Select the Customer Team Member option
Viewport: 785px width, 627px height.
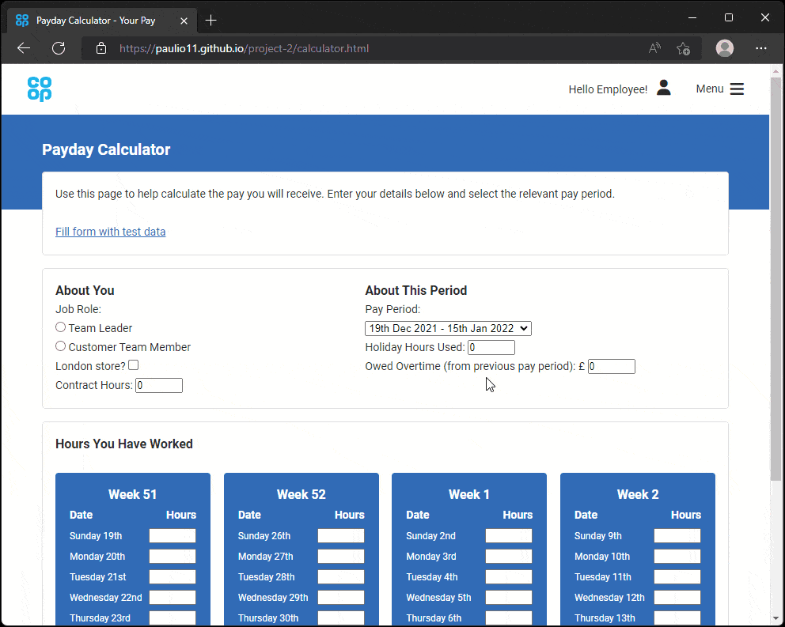point(61,346)
